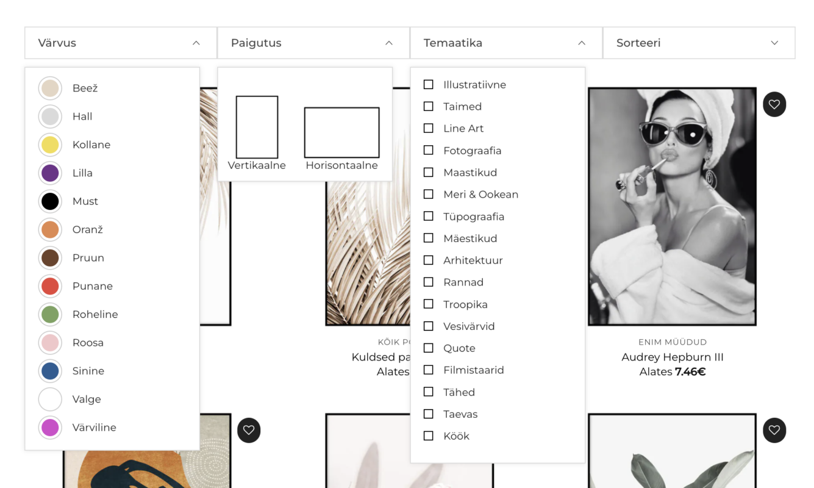
Task: Choose the Kollane yellow swatch
Action: tap(50, 145)
